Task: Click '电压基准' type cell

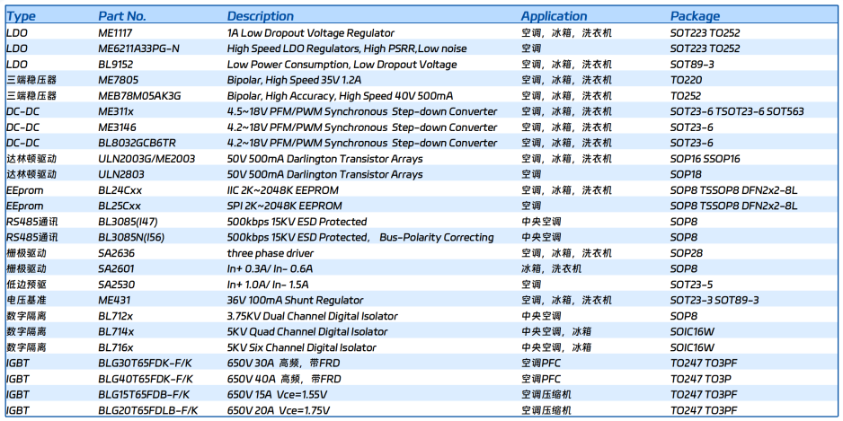Action: click(x=26, y=301)
